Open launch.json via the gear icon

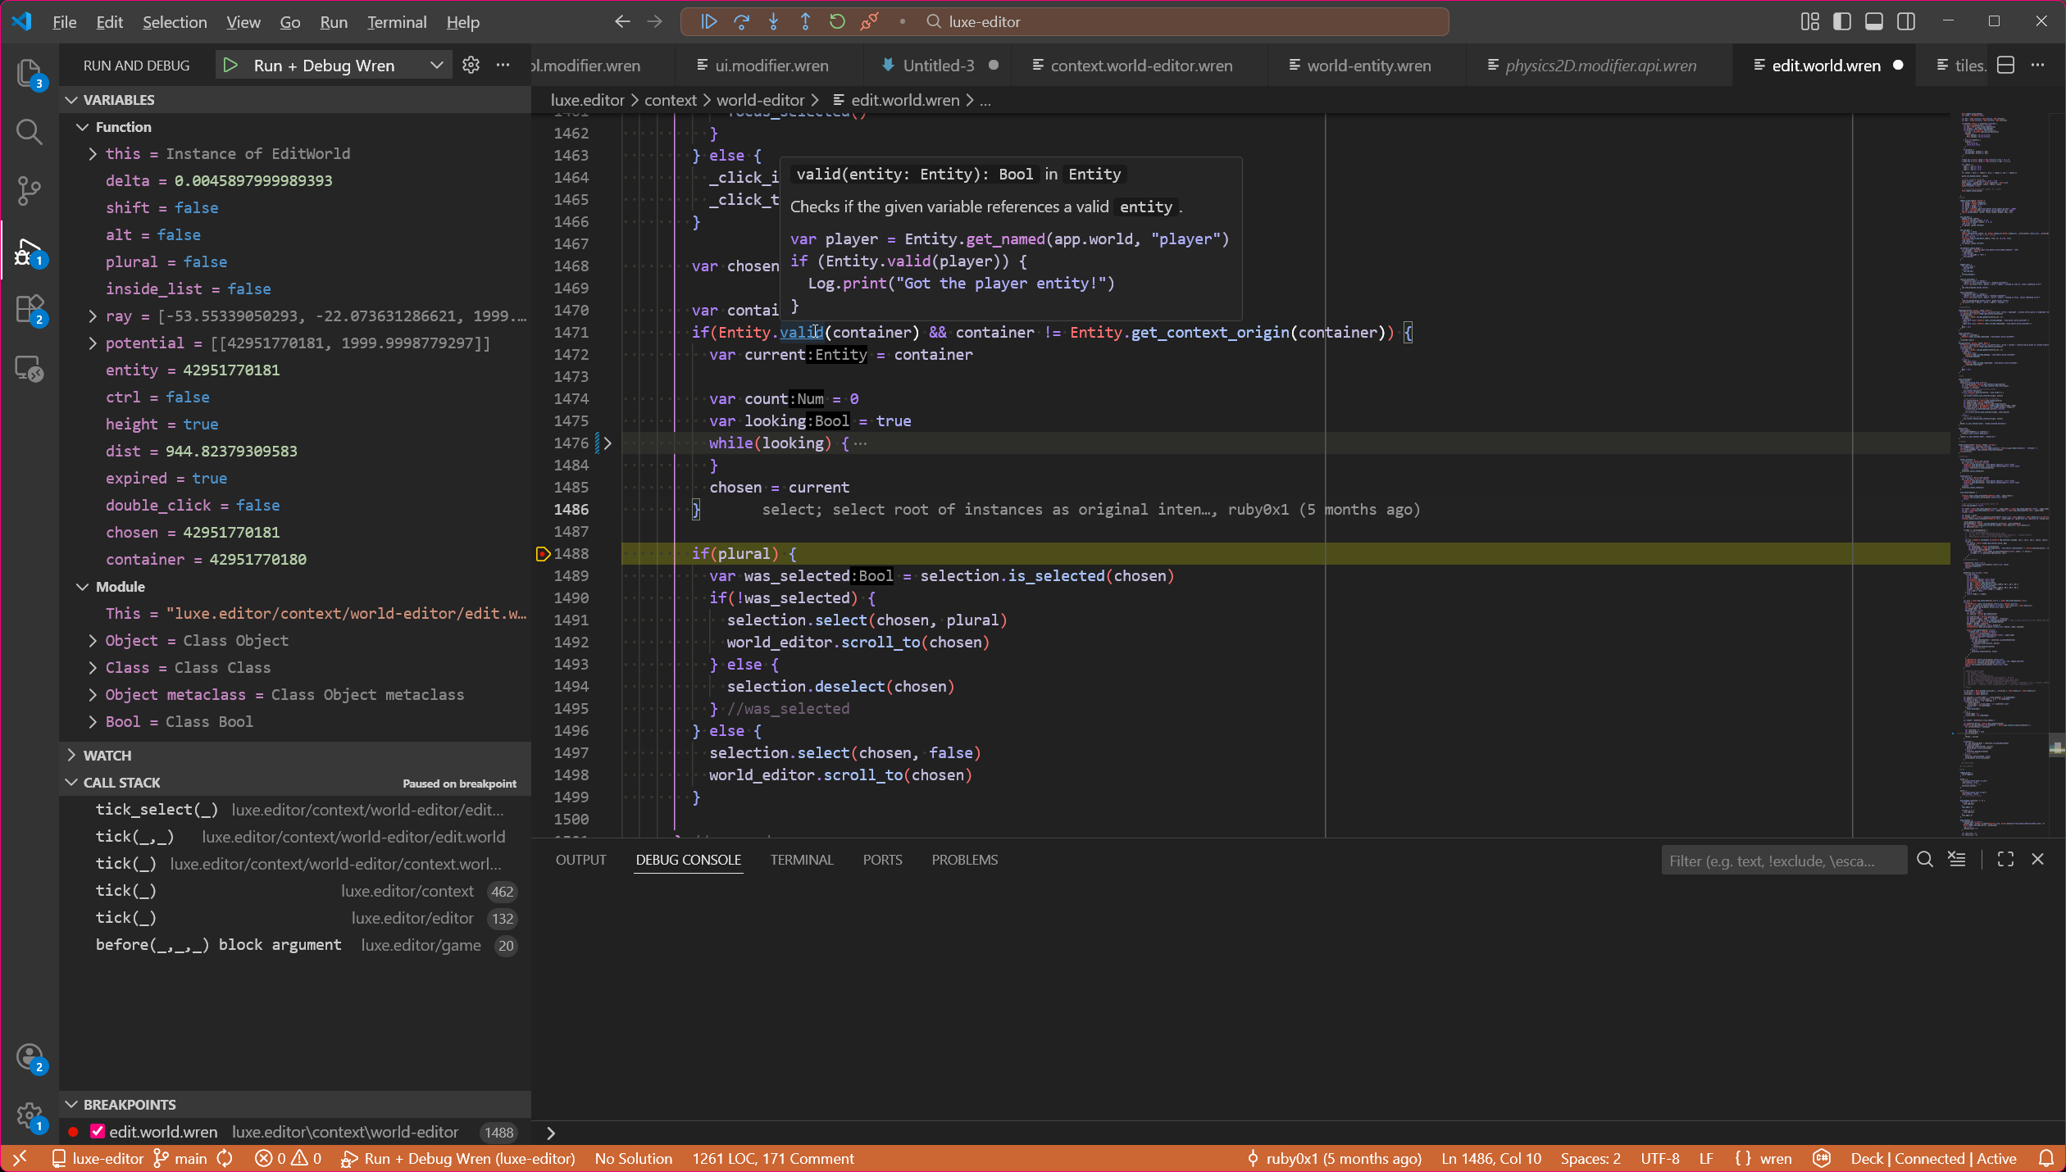pyautogui.click(x=471, y=66)
